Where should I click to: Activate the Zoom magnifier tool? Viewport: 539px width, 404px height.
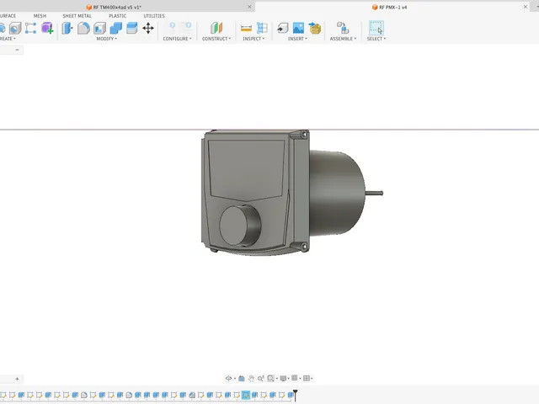pos(260,378)
